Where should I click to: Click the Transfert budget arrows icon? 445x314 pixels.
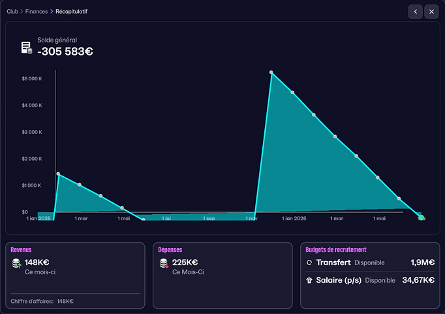309,262
